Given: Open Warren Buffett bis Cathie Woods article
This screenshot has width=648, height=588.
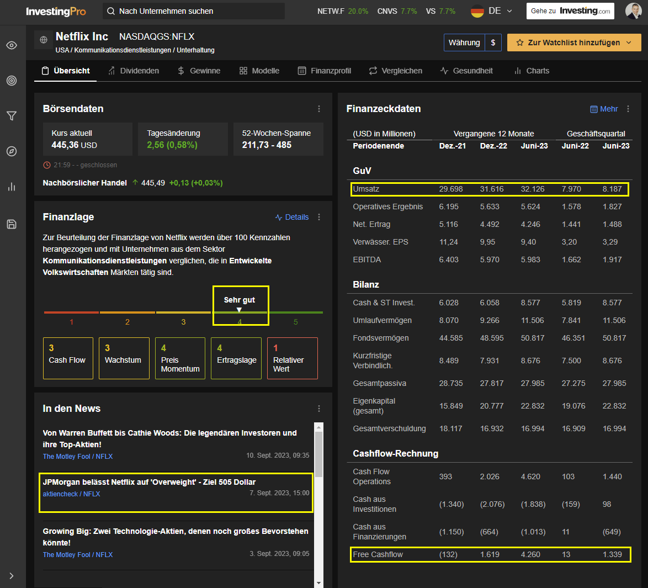Looking at the screenshot, I should point(170,439).
